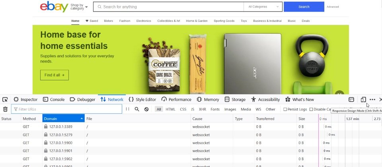Switch to the Performance panel
The height and width of the screenshot is (167, 382).
[x=176, y=99]
